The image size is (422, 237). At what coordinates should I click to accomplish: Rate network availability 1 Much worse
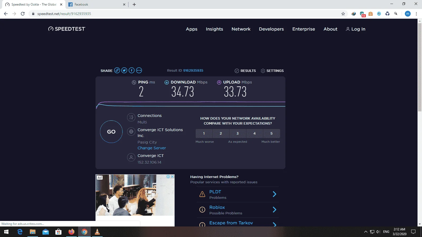coord(204,134)
